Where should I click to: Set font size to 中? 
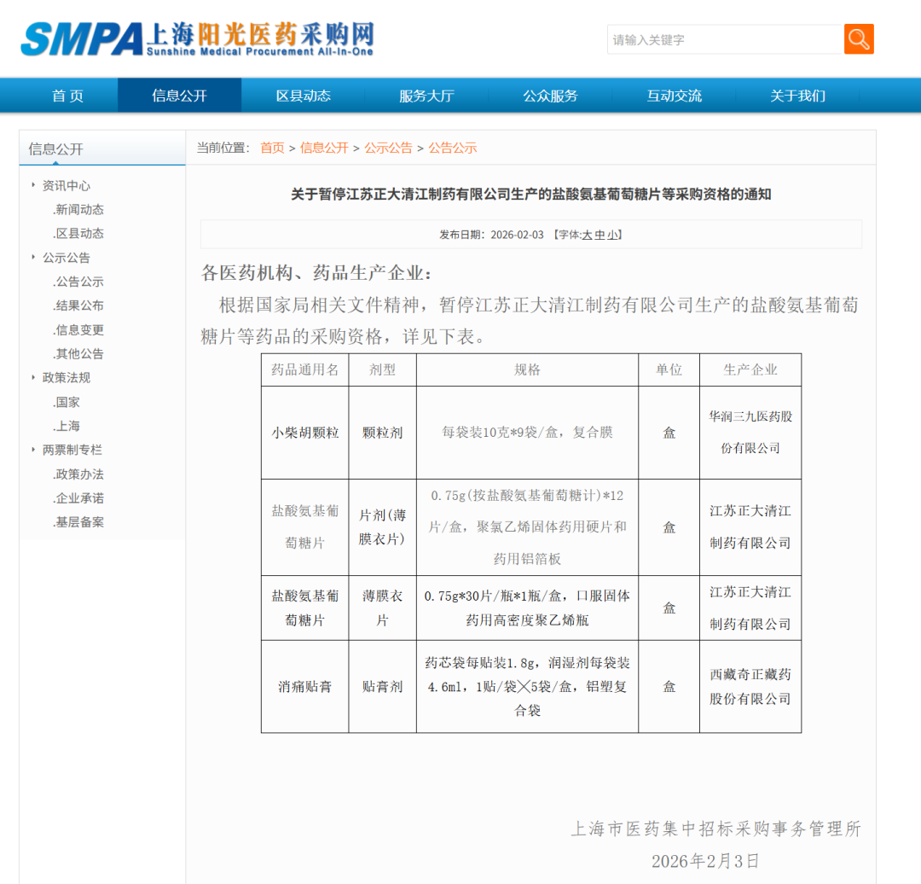point(600,236)
